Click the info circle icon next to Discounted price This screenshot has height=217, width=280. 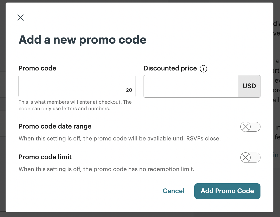[x=203, y=69]
